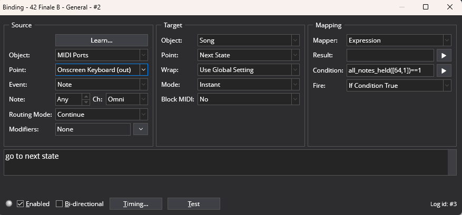Increase Note value with the up spinner
This screenshot has width=462, height=215.
point(86,97)
